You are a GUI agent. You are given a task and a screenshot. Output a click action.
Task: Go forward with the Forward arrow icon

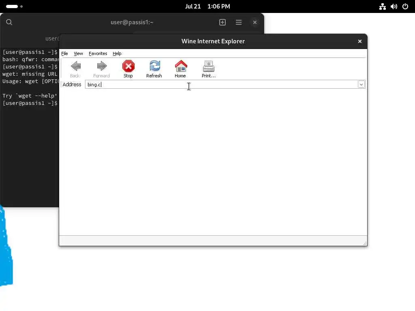tap(102, 66)
